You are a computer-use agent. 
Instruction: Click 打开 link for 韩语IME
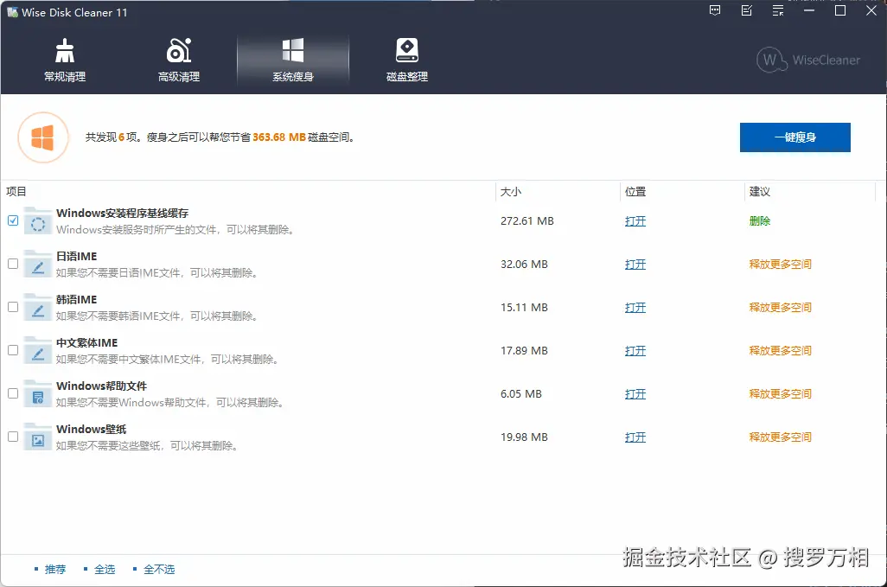635,308
